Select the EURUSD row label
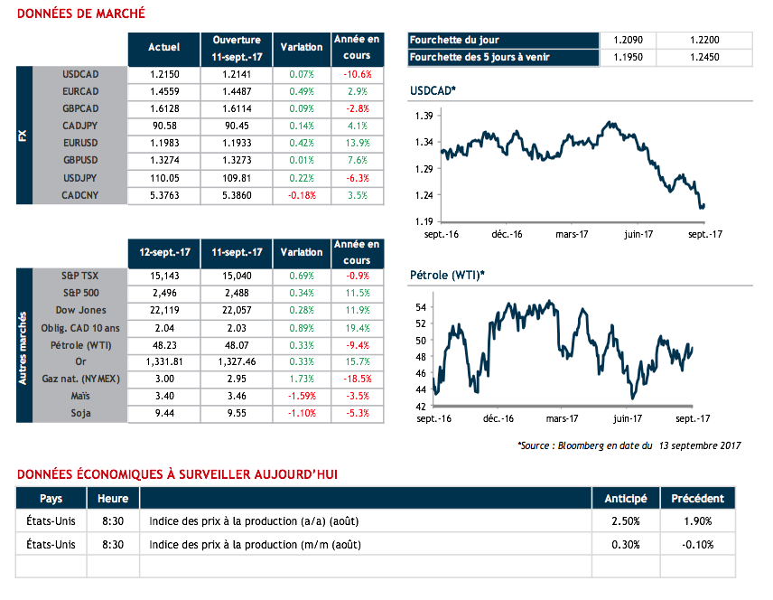773x600 pixels. tap(80, 143)
